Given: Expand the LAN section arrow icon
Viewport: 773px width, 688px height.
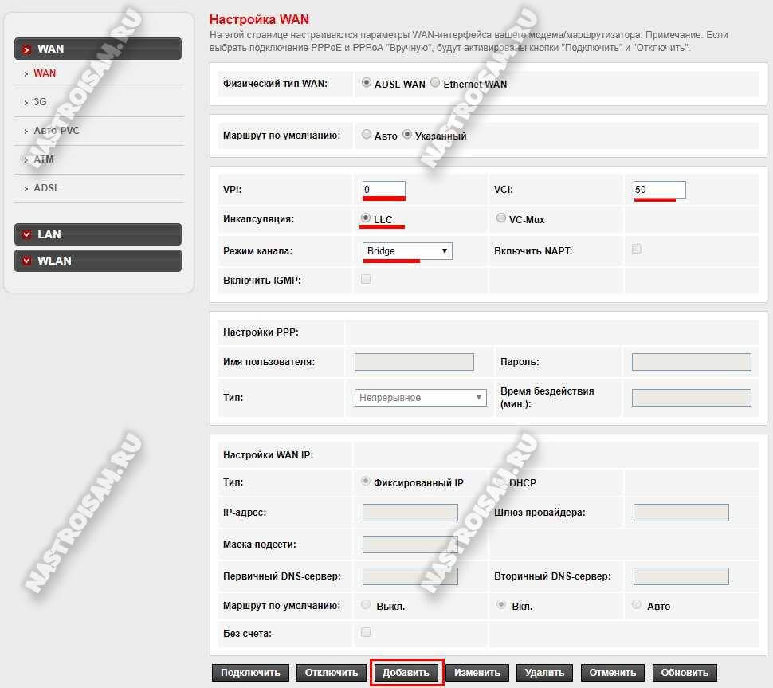Looking at the screenshot, I should tap(26, 234).
